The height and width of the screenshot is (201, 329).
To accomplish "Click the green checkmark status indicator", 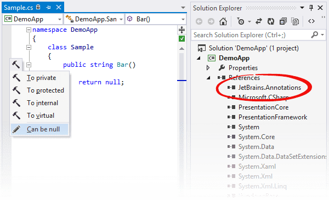I will 181,39.
